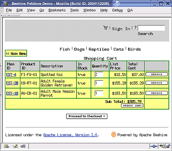
Task: Browse the Reptiles category
Action: (x=99, y=49)
